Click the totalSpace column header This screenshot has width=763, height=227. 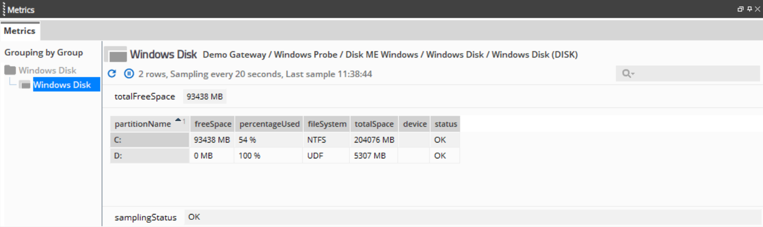374,124
